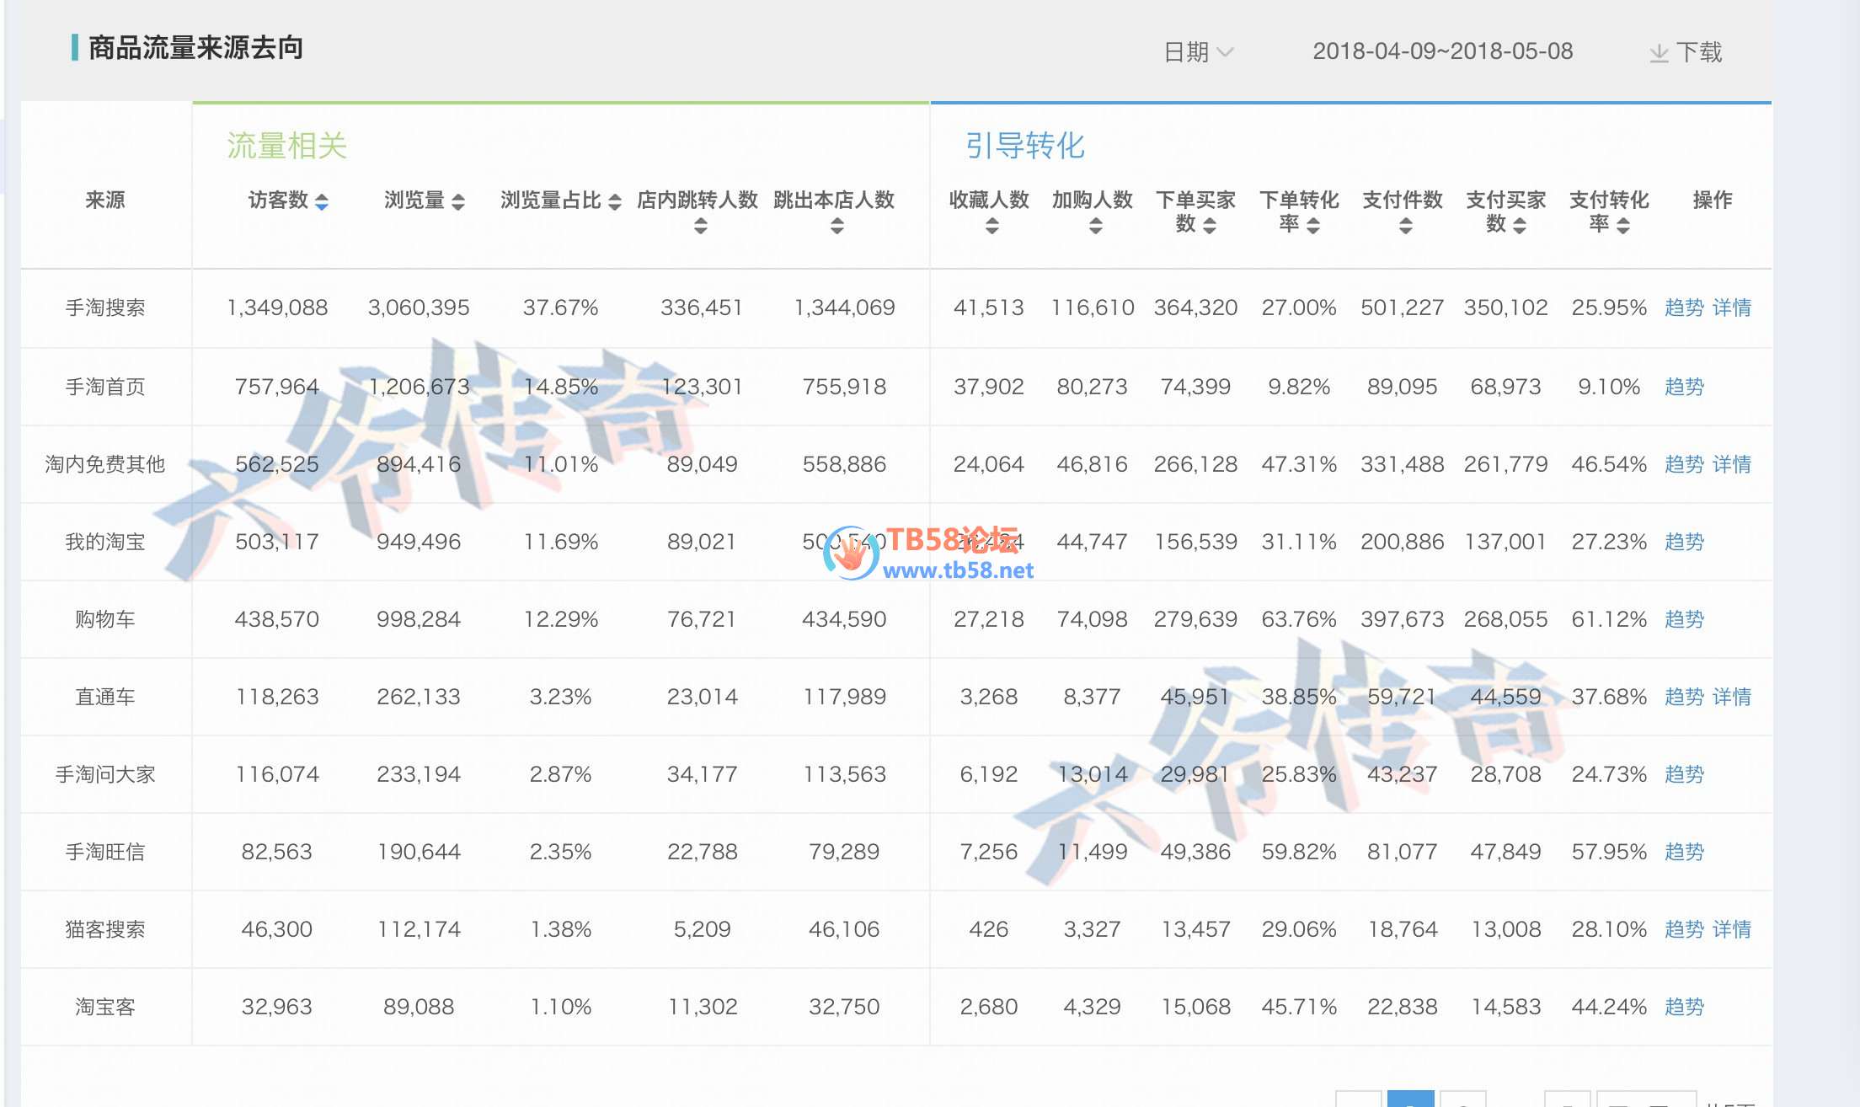
Task: Sort by 加购人数 column arrows
Action: tap(1095, 226)
